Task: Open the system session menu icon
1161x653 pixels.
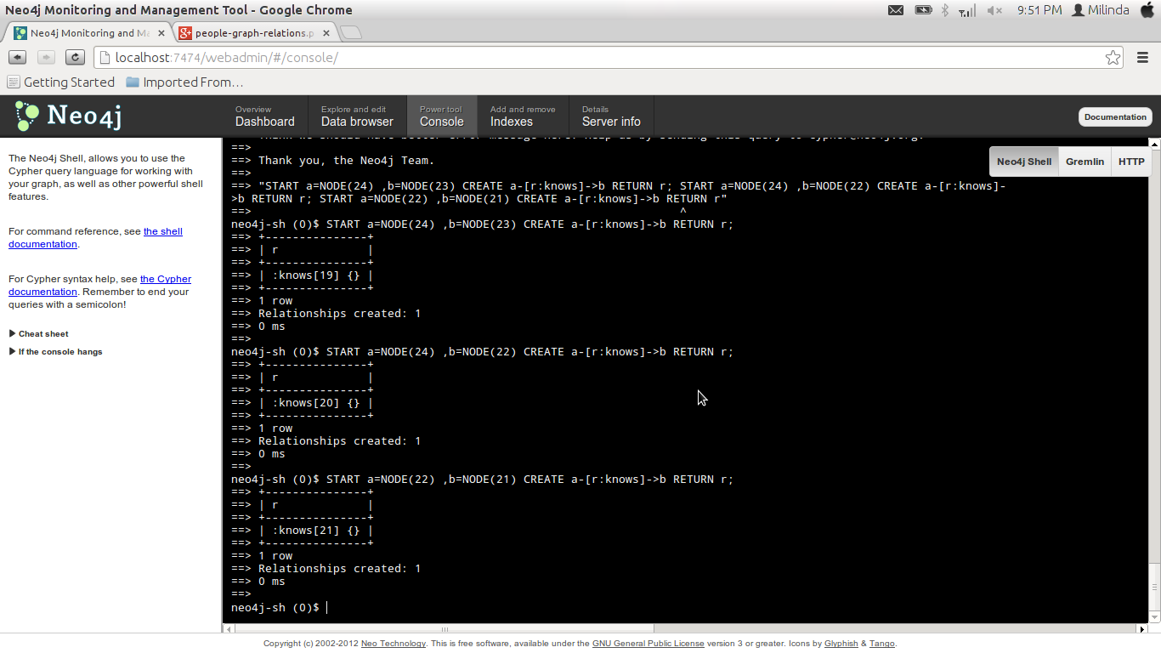Action: (x=1147, y=9)
